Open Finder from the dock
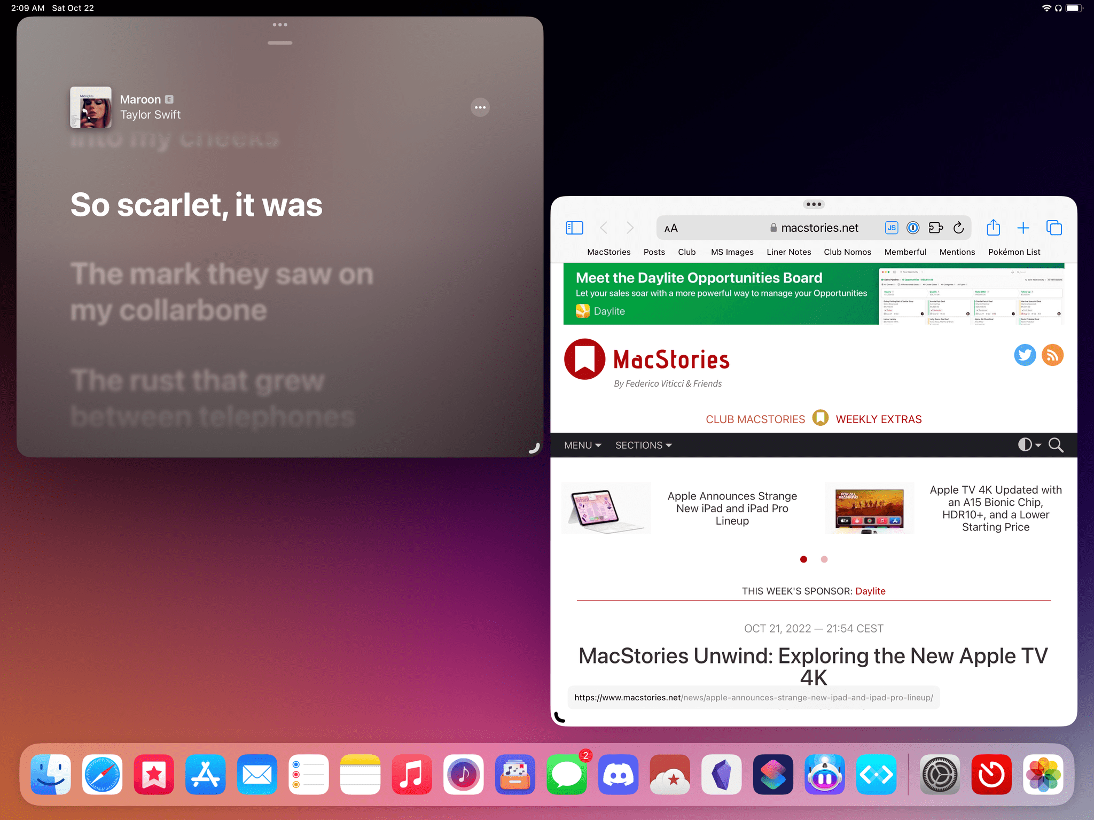 (x=51, y=774)
